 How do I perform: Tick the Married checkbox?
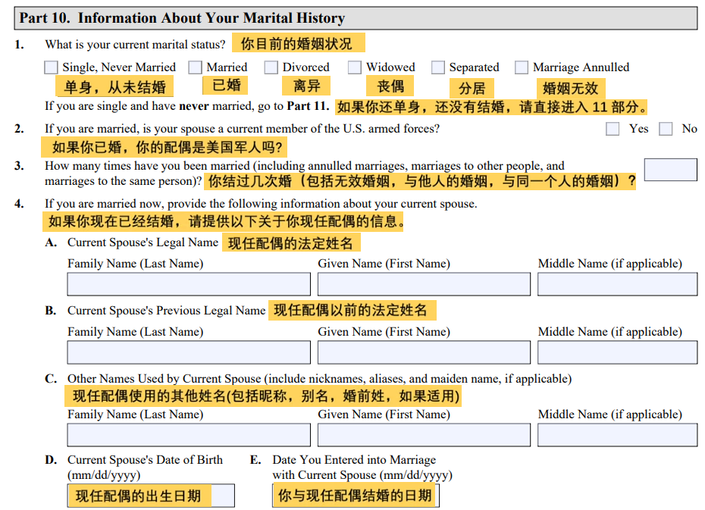coord(196,67)
